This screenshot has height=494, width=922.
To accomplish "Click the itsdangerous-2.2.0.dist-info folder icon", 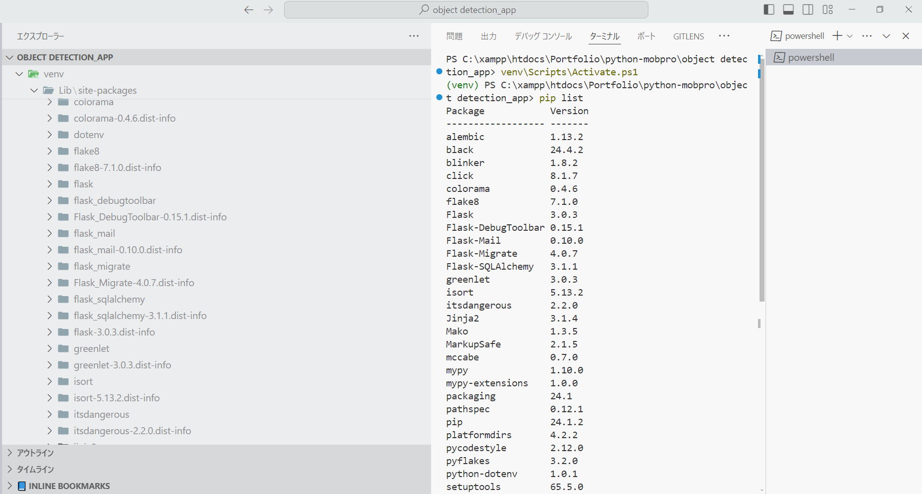I will click(x=63, y=431).
